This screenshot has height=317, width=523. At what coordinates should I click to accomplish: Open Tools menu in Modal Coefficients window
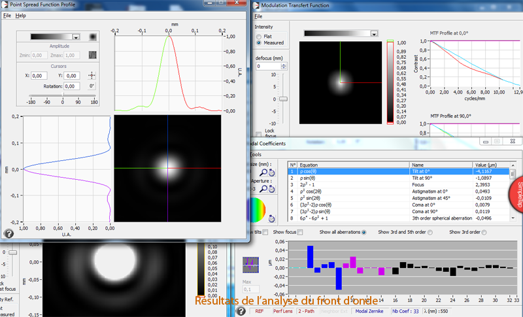point(256,154)
